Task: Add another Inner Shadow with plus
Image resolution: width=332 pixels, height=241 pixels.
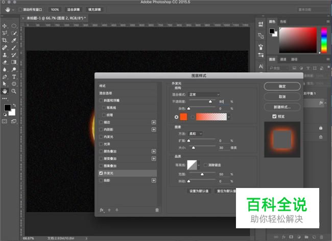Action: [154, 129]
